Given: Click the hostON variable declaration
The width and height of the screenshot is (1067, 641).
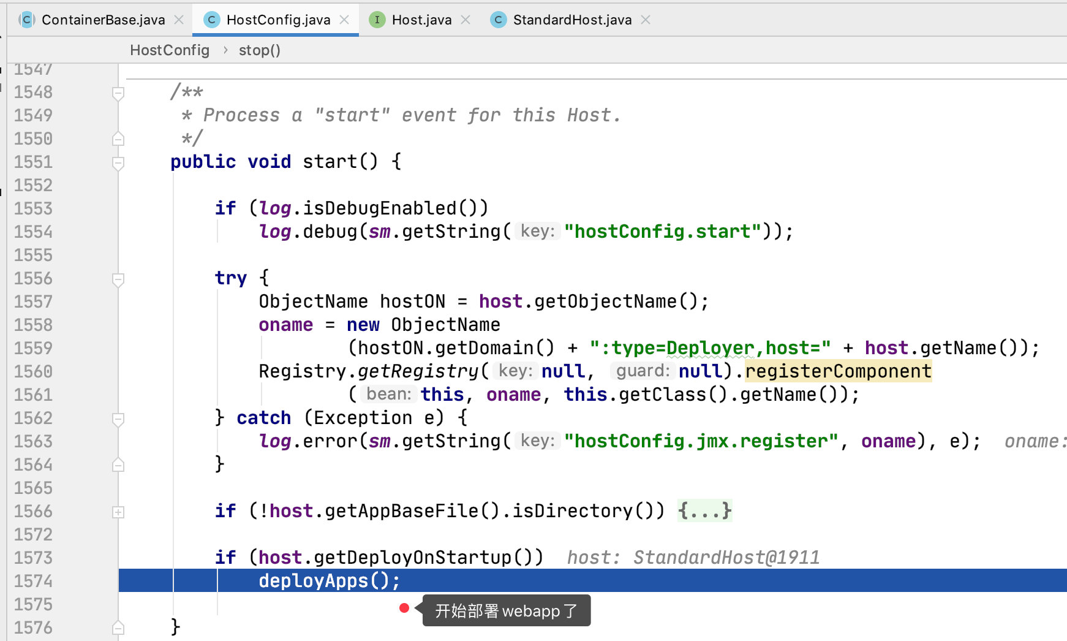Looking at the screenshot, I should 412,301.
